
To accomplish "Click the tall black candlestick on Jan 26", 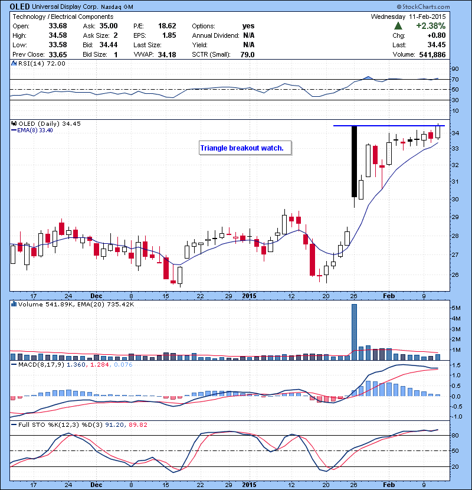I will (354, 161).
